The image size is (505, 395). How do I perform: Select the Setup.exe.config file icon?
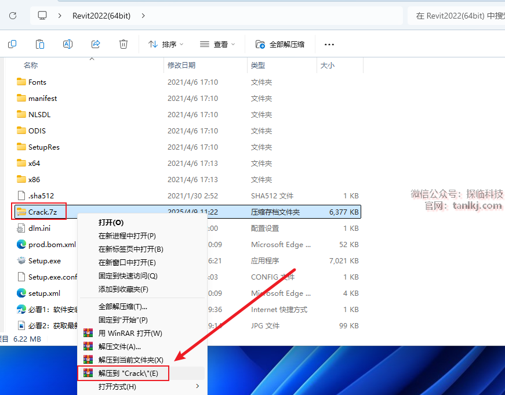coord(21,277)
